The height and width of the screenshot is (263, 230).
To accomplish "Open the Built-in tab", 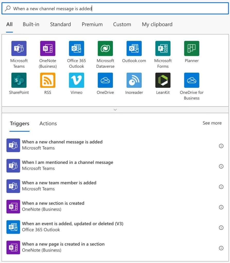I will click(31, 24).
